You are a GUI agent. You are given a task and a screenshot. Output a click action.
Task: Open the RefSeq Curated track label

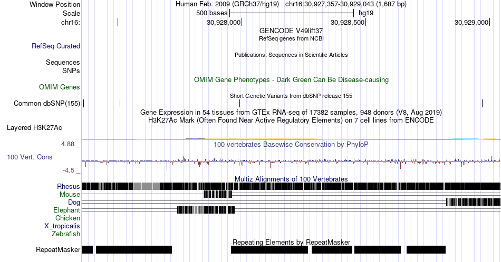(x=55, y=46)
